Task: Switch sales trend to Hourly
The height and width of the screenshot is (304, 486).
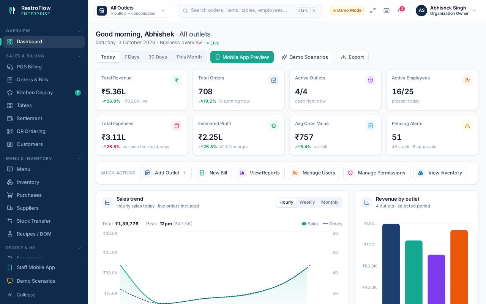Action: (286, 203)
